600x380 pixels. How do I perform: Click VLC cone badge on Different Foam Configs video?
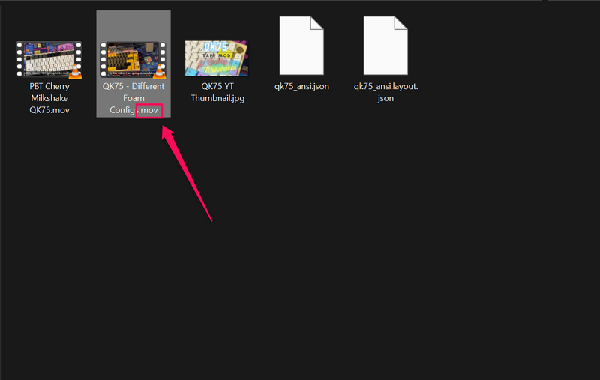tap(160, 72)
